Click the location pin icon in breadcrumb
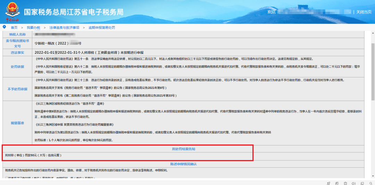This screenshot has height=185, width=375. [x=4, y=27]
